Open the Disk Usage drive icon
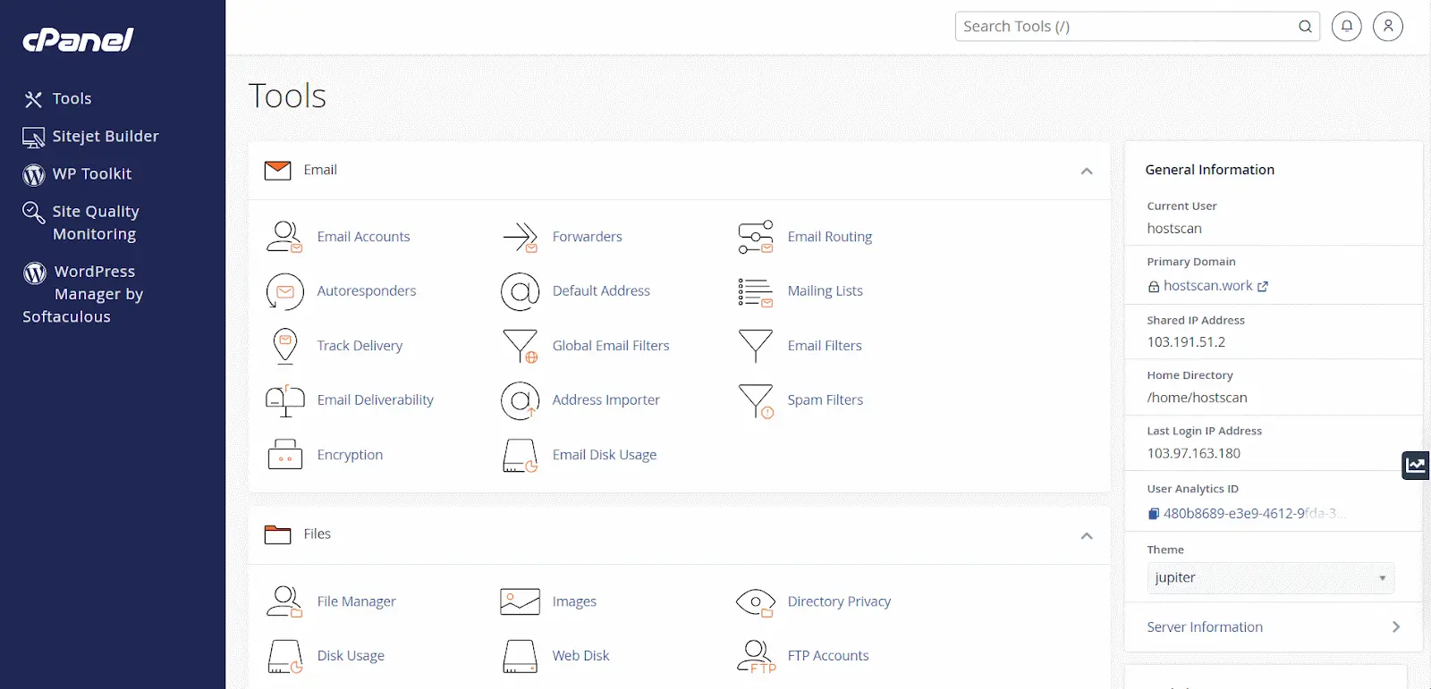 284,656
